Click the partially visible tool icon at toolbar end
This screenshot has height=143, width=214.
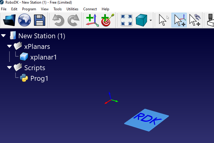(x=210, y=20)
